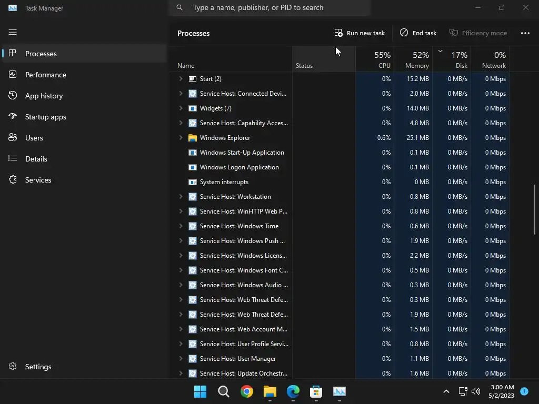Open File Explorer from the taskbar

tap(270, 391)
